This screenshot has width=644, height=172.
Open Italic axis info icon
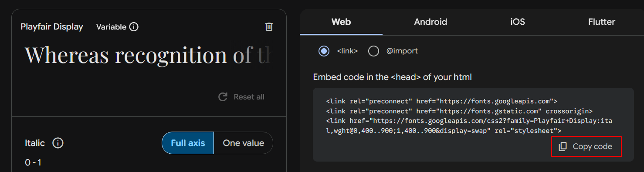click(58, 143)
